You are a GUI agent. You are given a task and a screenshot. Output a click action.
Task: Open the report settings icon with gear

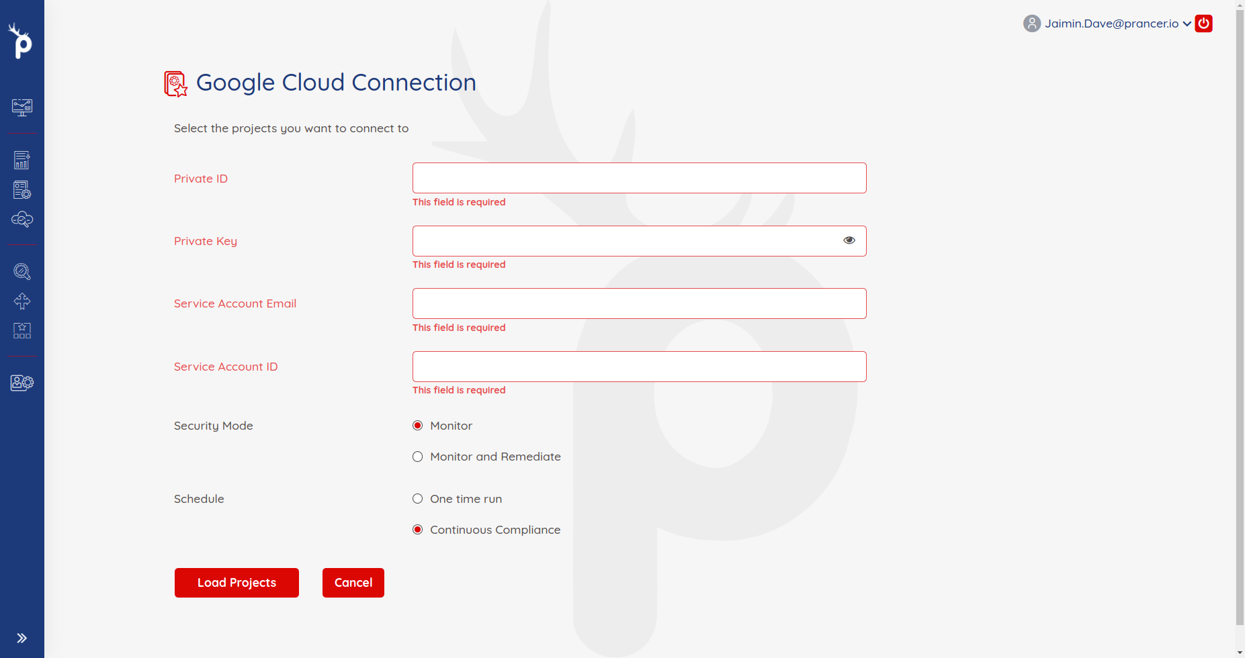coord(22,190)
